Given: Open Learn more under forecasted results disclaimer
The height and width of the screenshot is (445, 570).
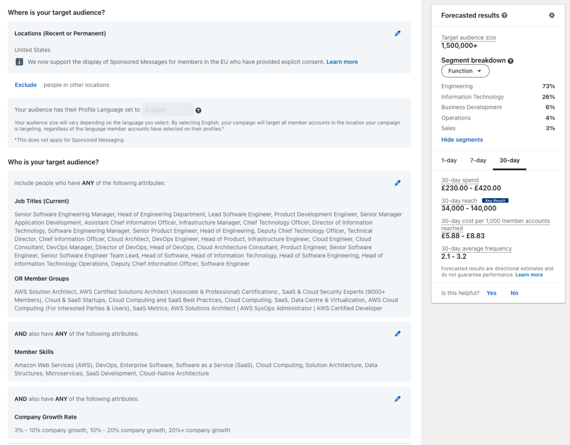Looking at the screenshot, I should [529, 275].
